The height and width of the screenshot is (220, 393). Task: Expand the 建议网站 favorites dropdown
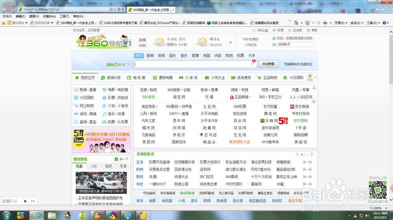tap(26, 23)
